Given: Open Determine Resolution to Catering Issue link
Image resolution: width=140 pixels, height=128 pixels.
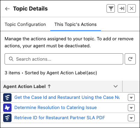Looking at the screenshot, I should [x=56, y=108].
